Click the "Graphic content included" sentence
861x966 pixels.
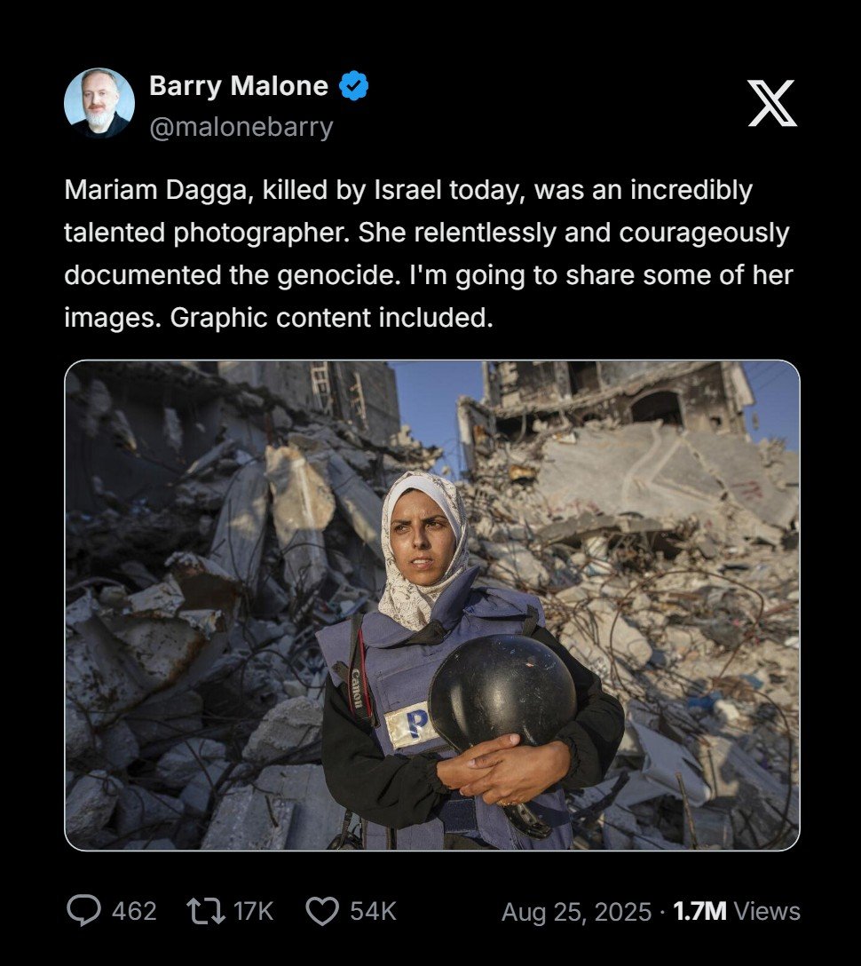pyautogui.click(x=331, y=318)
